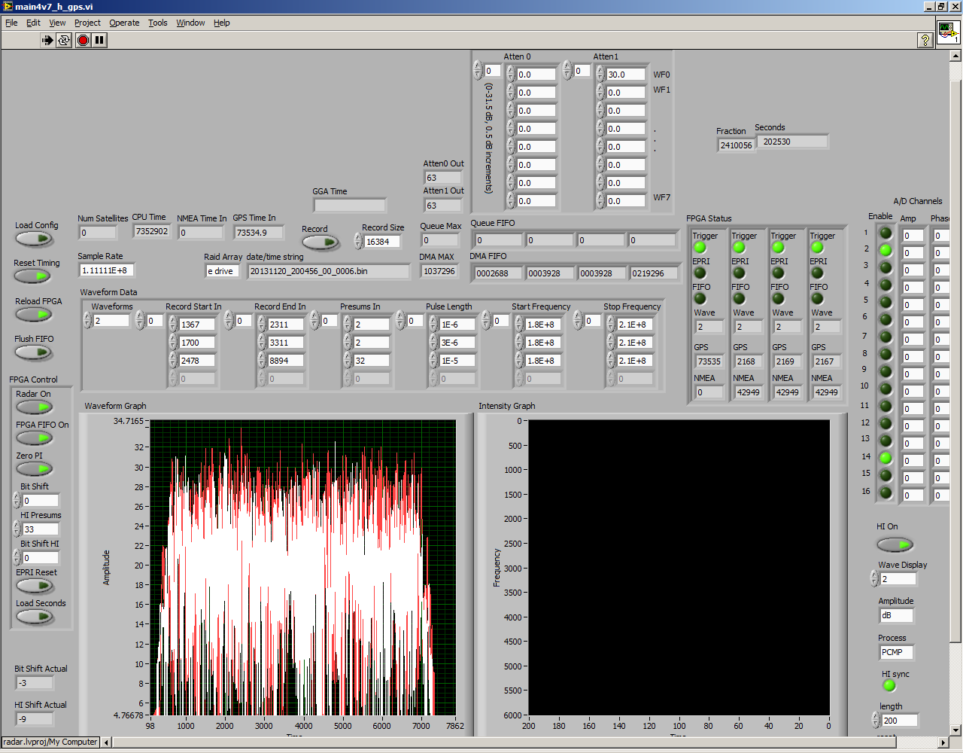Enable A/D channel 3 LED
Viewport: 963px width, 753px height.
coord(886,267)
